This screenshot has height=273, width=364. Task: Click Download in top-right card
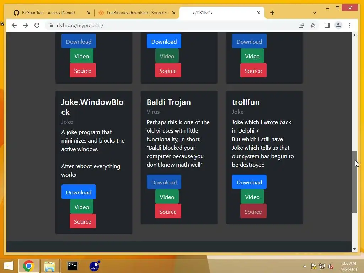249,41
